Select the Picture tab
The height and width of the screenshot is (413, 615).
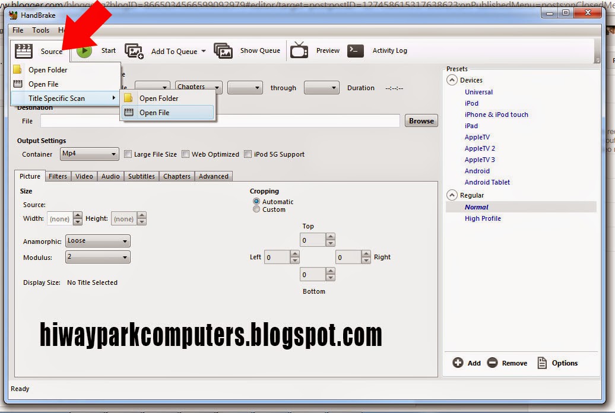click(x=30, y=176)
